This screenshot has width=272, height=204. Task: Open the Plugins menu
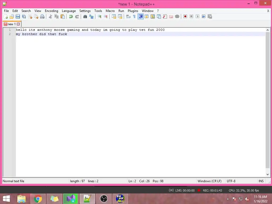click(x=133, y=11)
